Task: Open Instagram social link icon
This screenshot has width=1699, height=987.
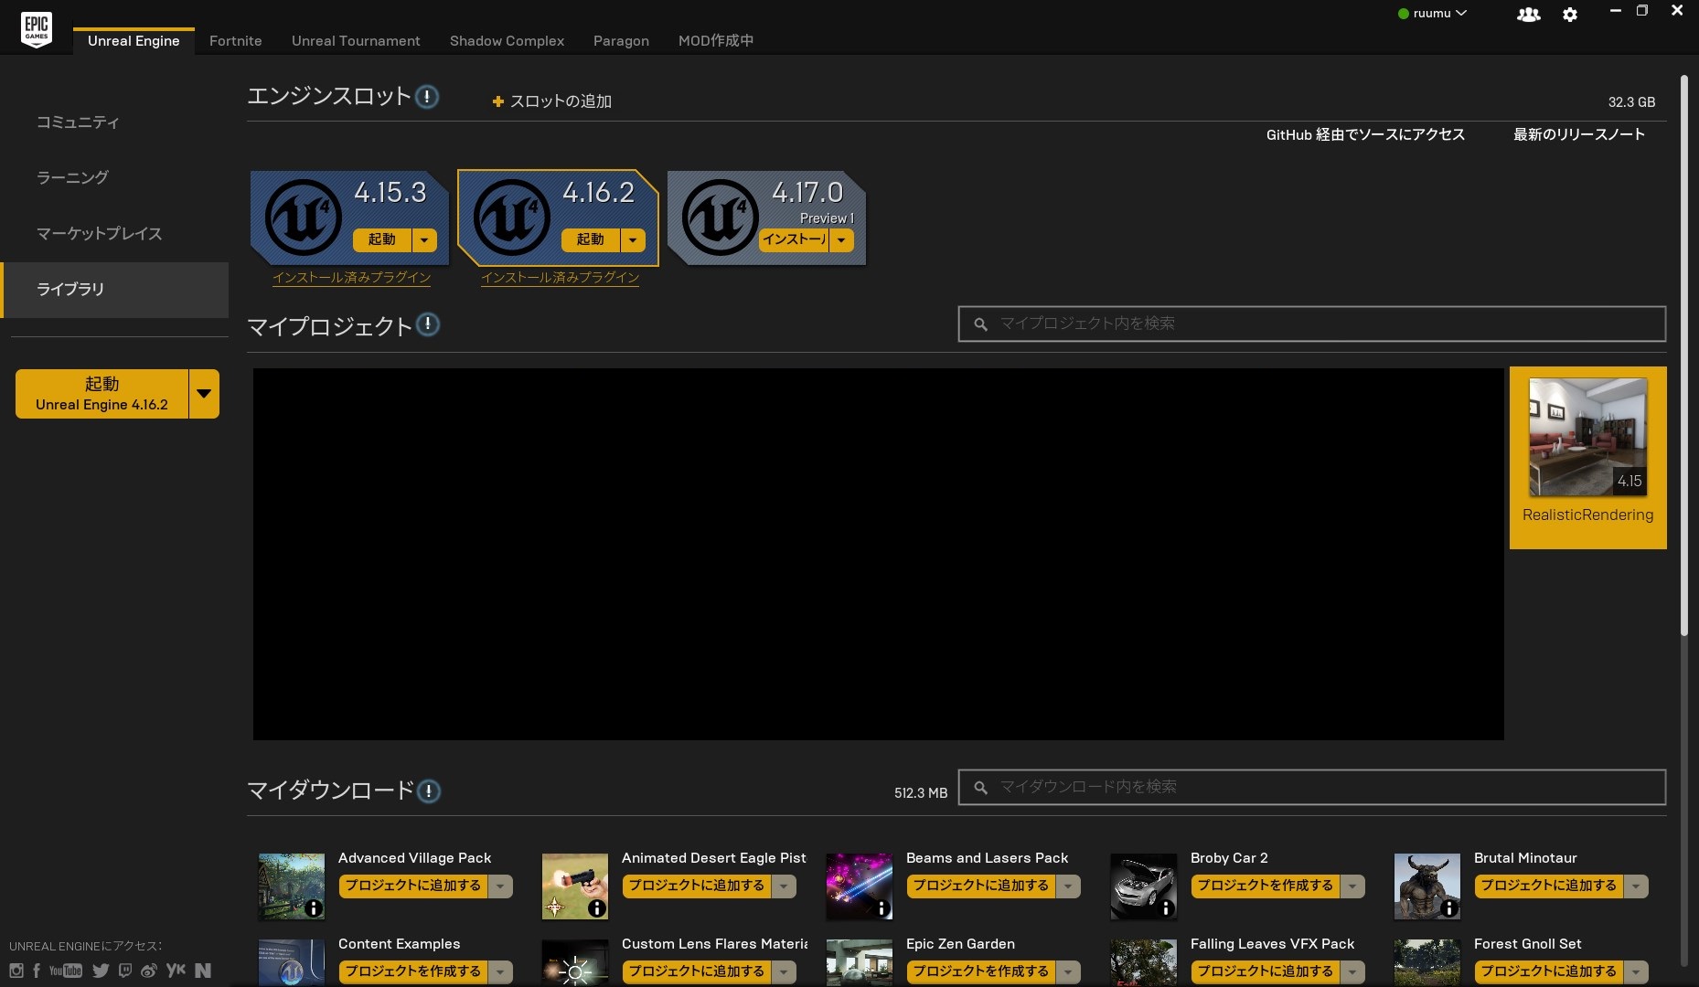Action: (16, 971)
